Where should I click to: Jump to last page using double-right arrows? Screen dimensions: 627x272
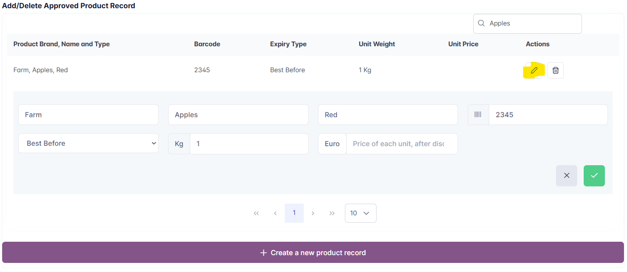[332, 213]
